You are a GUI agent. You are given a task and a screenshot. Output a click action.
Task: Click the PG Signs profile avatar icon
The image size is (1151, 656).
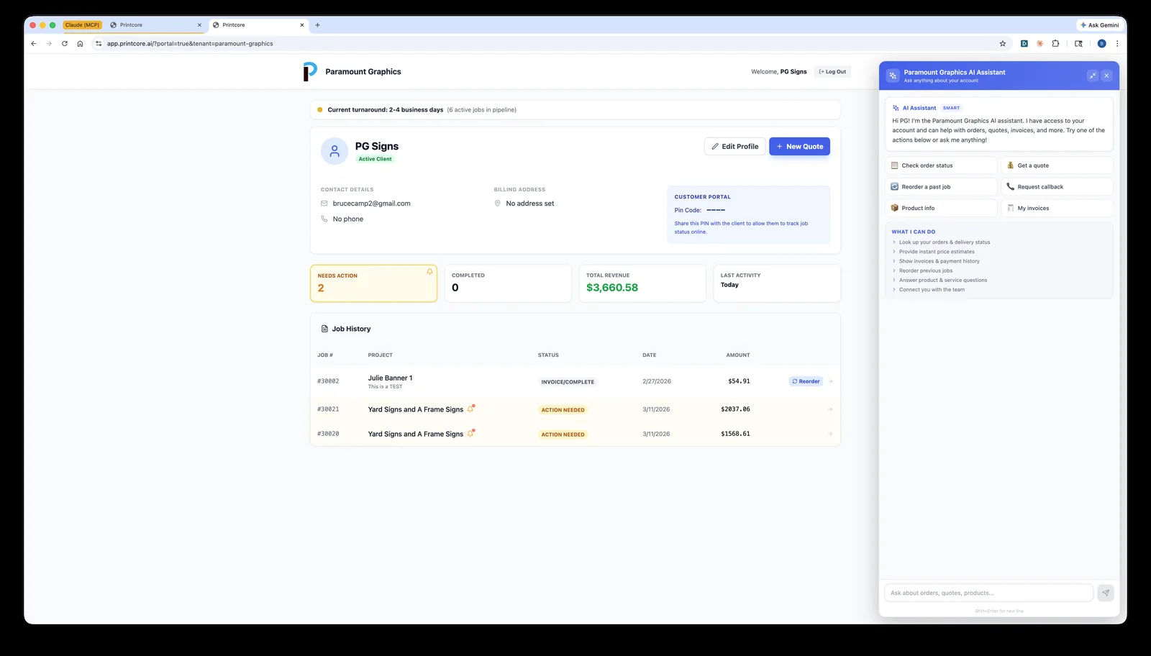(x=335, y=151)
